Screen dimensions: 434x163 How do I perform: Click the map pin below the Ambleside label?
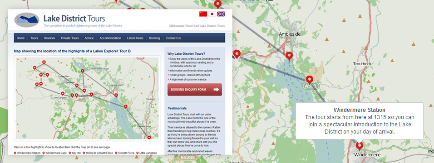[289, 56]
